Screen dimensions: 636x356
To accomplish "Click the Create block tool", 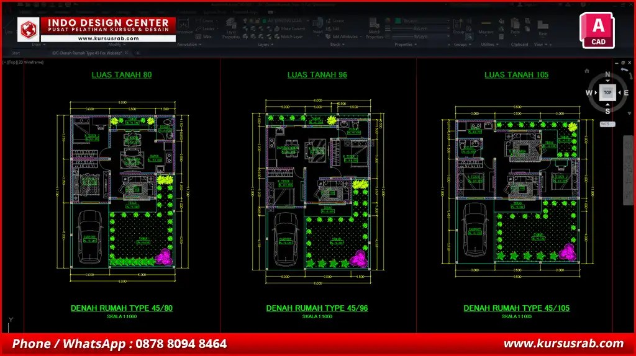I will coord(335,20).
